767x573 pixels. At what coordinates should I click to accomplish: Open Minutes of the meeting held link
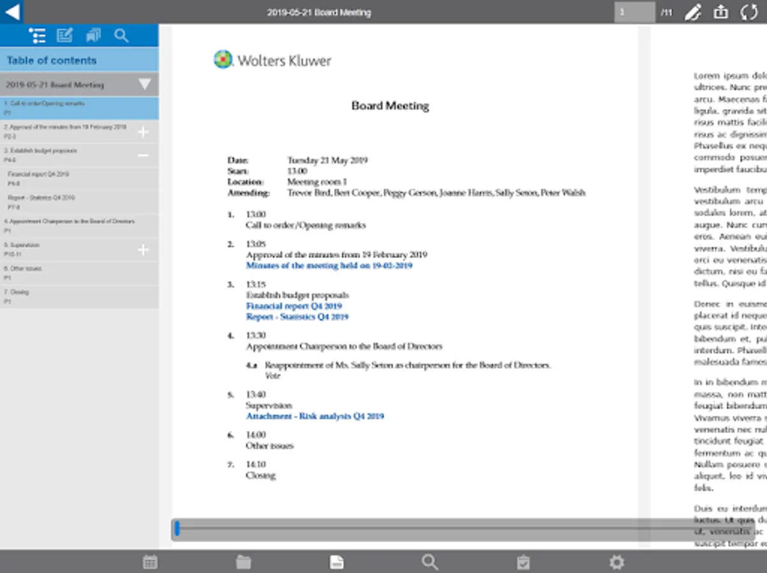tap(329, 265)
